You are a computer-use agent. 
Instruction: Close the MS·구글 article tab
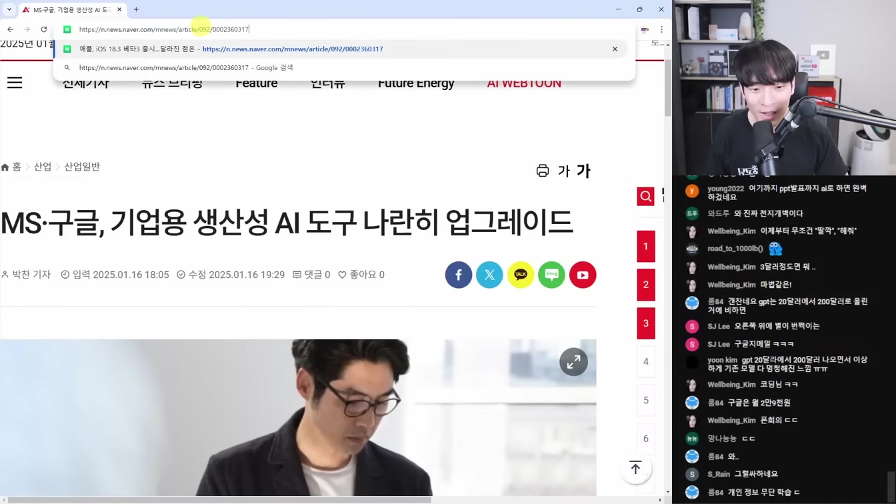pyautogui.click(x=119, y=9)
